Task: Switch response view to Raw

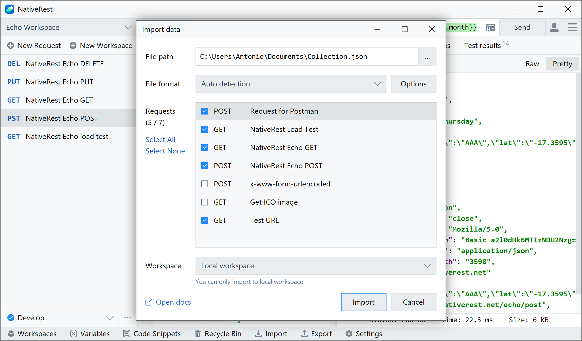Action: click(532, 64)
